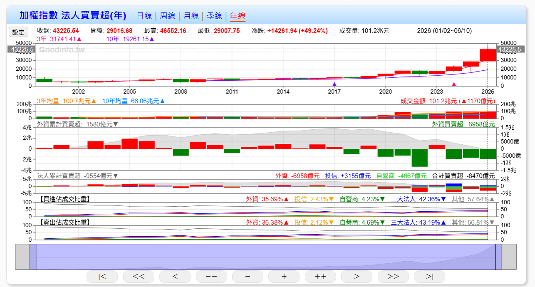The image size is (535, 287).
Task: Click the right gray handle of range slider
Action: (509, 257)
